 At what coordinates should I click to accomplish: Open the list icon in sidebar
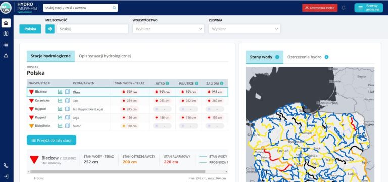pyautogui.click(x=6, y=44)
